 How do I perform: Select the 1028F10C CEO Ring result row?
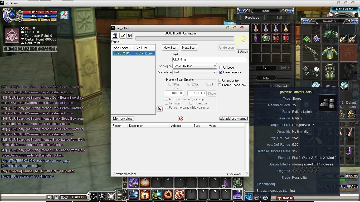point(134,53)
